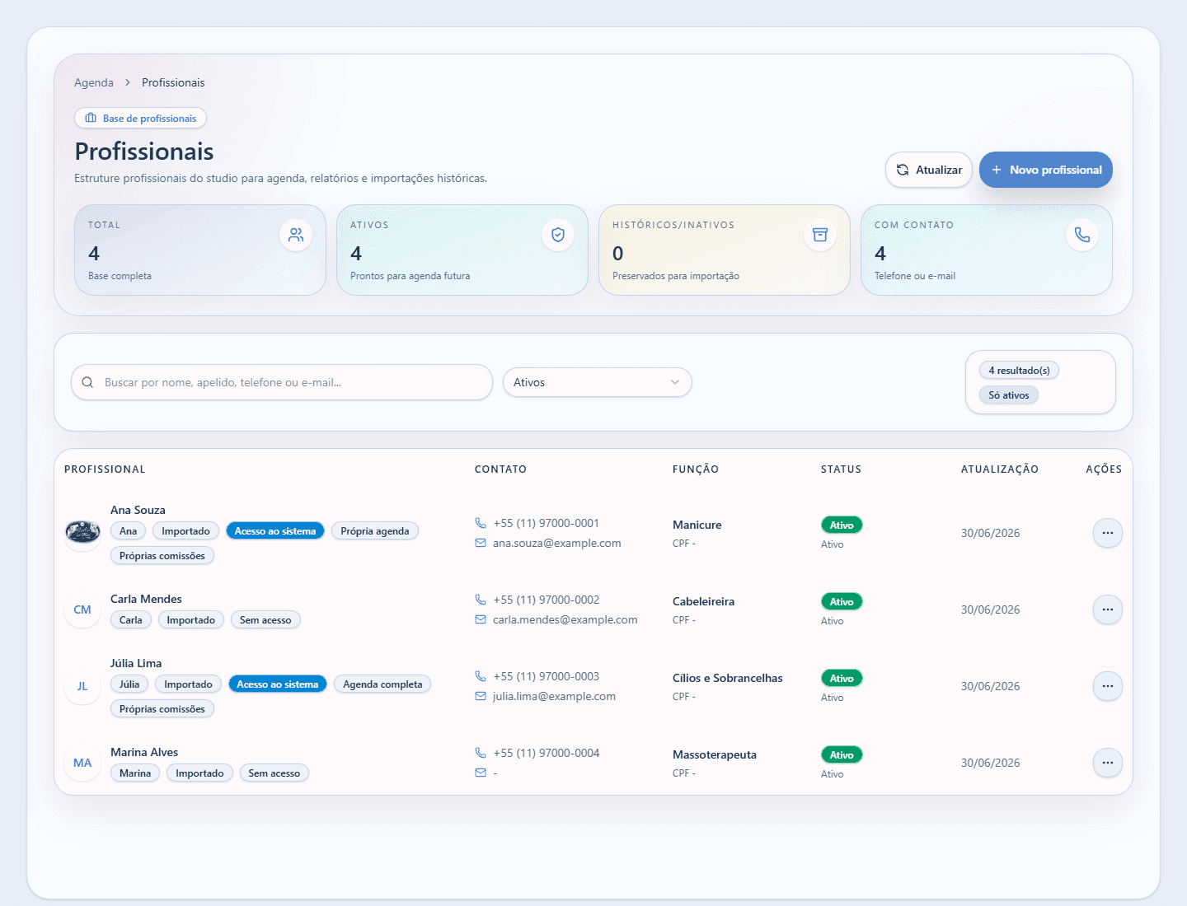Viewport: 1187px width, 906px height.
Task: Focus the search by name field
Action: pos(282,382)
